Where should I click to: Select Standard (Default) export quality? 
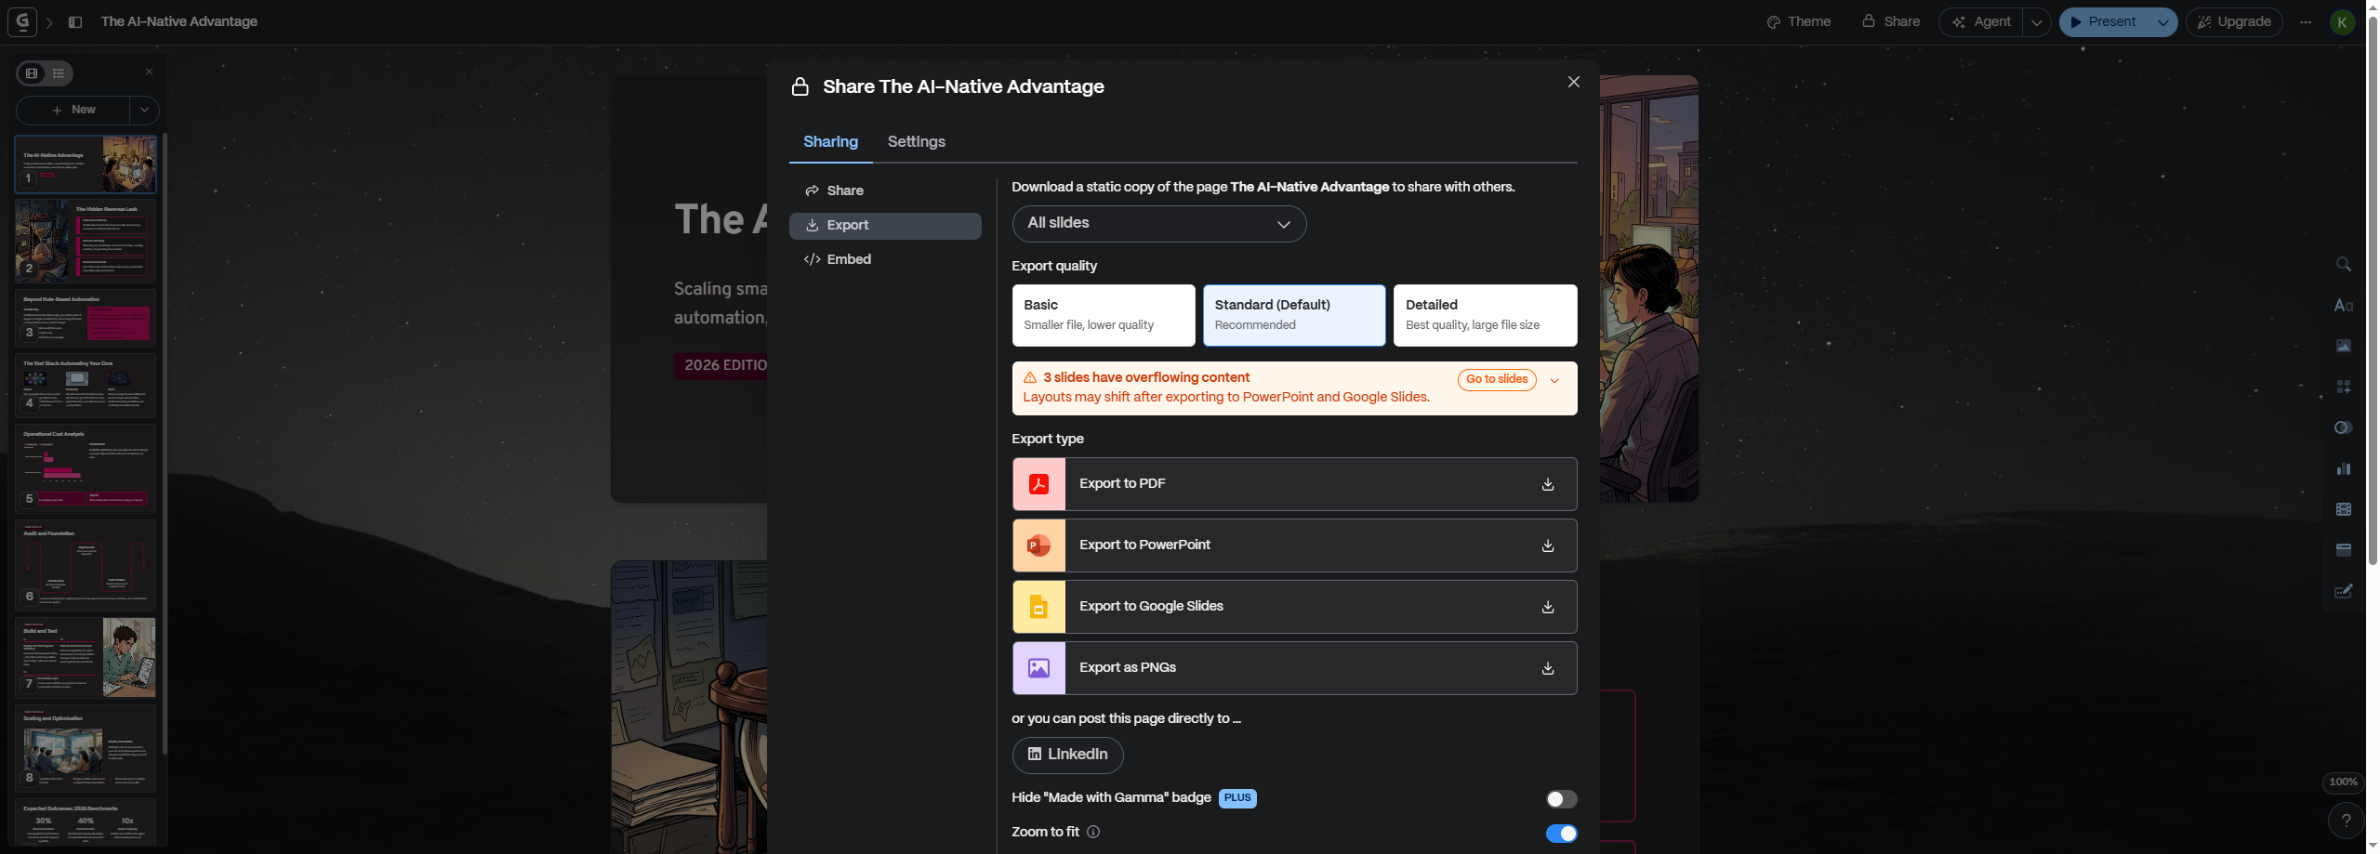(x=1294, y=315)
